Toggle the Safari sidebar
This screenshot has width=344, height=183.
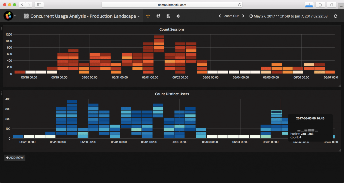(39, 5)
